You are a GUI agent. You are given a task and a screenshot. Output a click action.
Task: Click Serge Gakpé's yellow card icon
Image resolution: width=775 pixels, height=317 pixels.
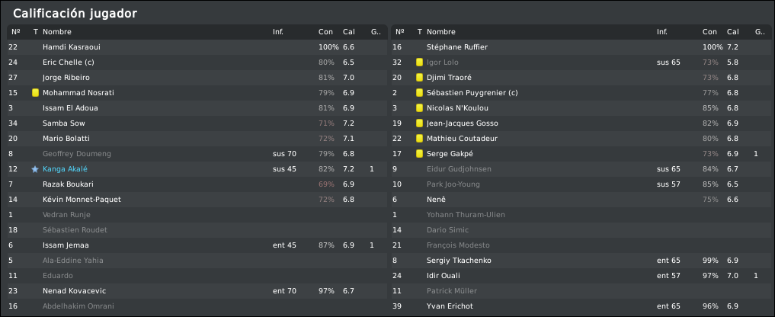(x=418, y=154)
